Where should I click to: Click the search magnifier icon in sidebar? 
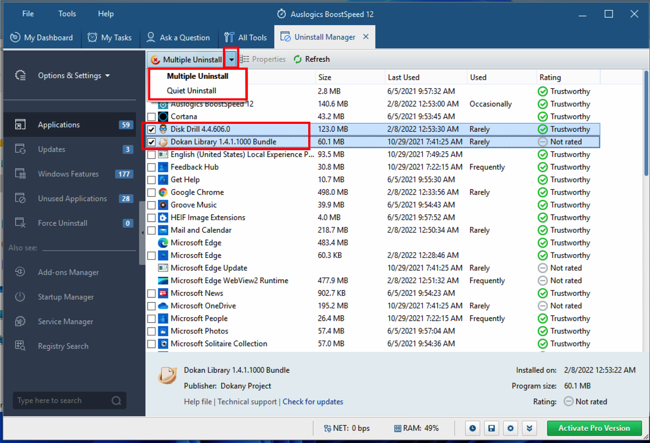pyautogui.click(x=116, y=401)
